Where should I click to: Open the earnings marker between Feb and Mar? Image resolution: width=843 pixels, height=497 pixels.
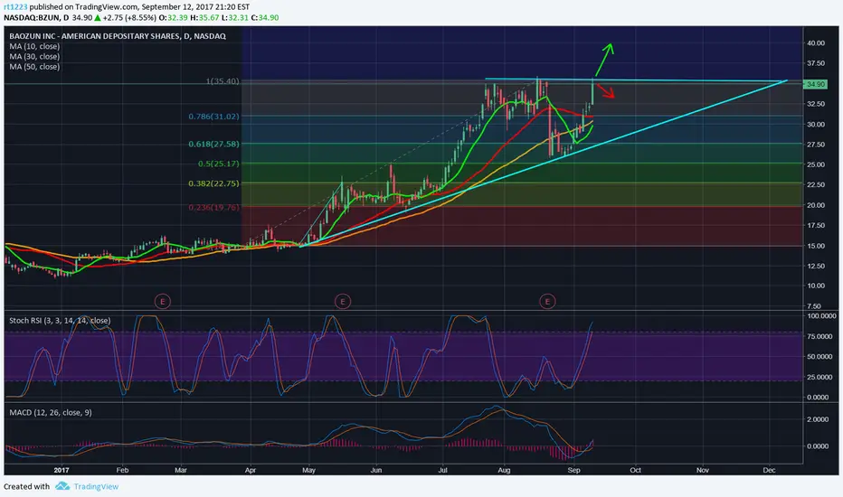163,301
